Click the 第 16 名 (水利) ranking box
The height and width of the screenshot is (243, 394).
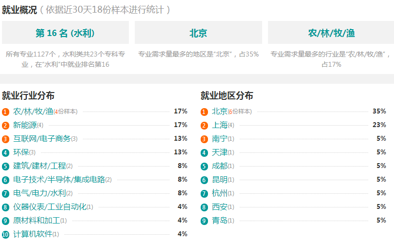pos(65,33)
